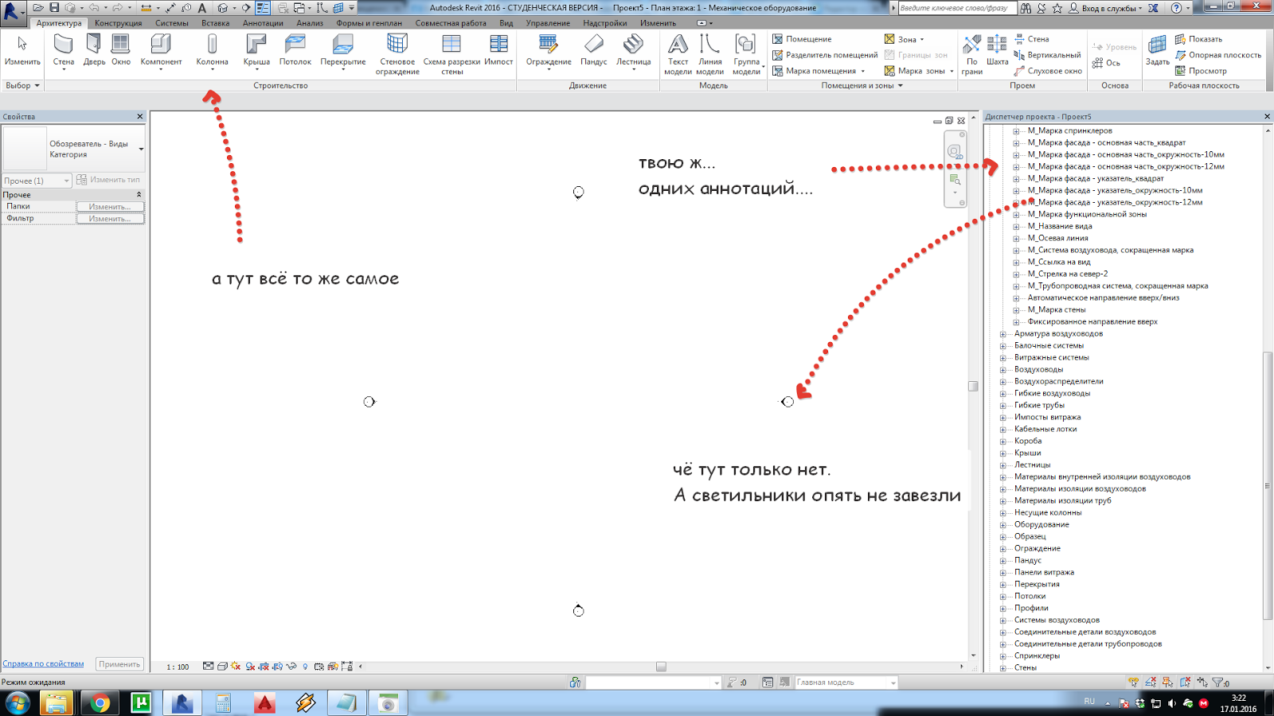Viewport: 1274px width, 716px height.
Task: Open the Управление ribbon tab
Action: point(548,23)
